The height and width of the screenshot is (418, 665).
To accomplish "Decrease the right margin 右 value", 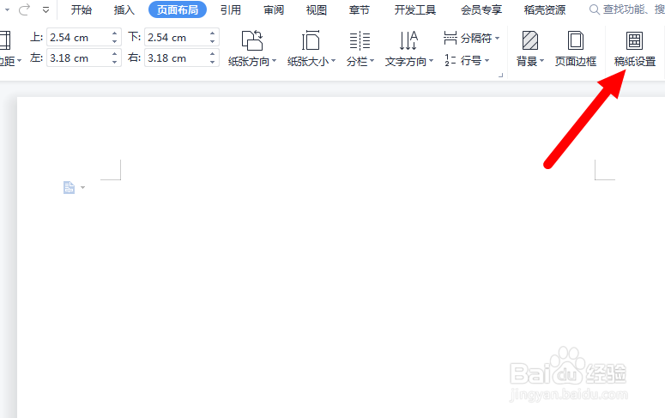I will (x=213, y=62).
